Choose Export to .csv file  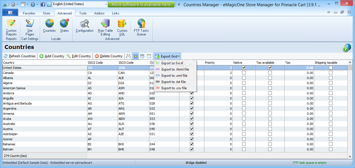click(175, 88)
